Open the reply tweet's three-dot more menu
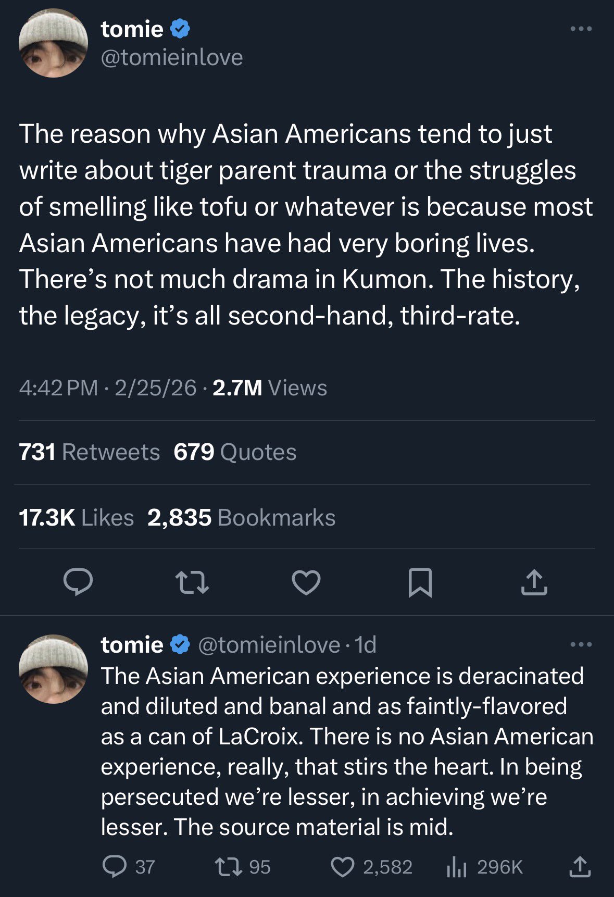The height and width of the screenshot is (897, 614). pos(581,644)
